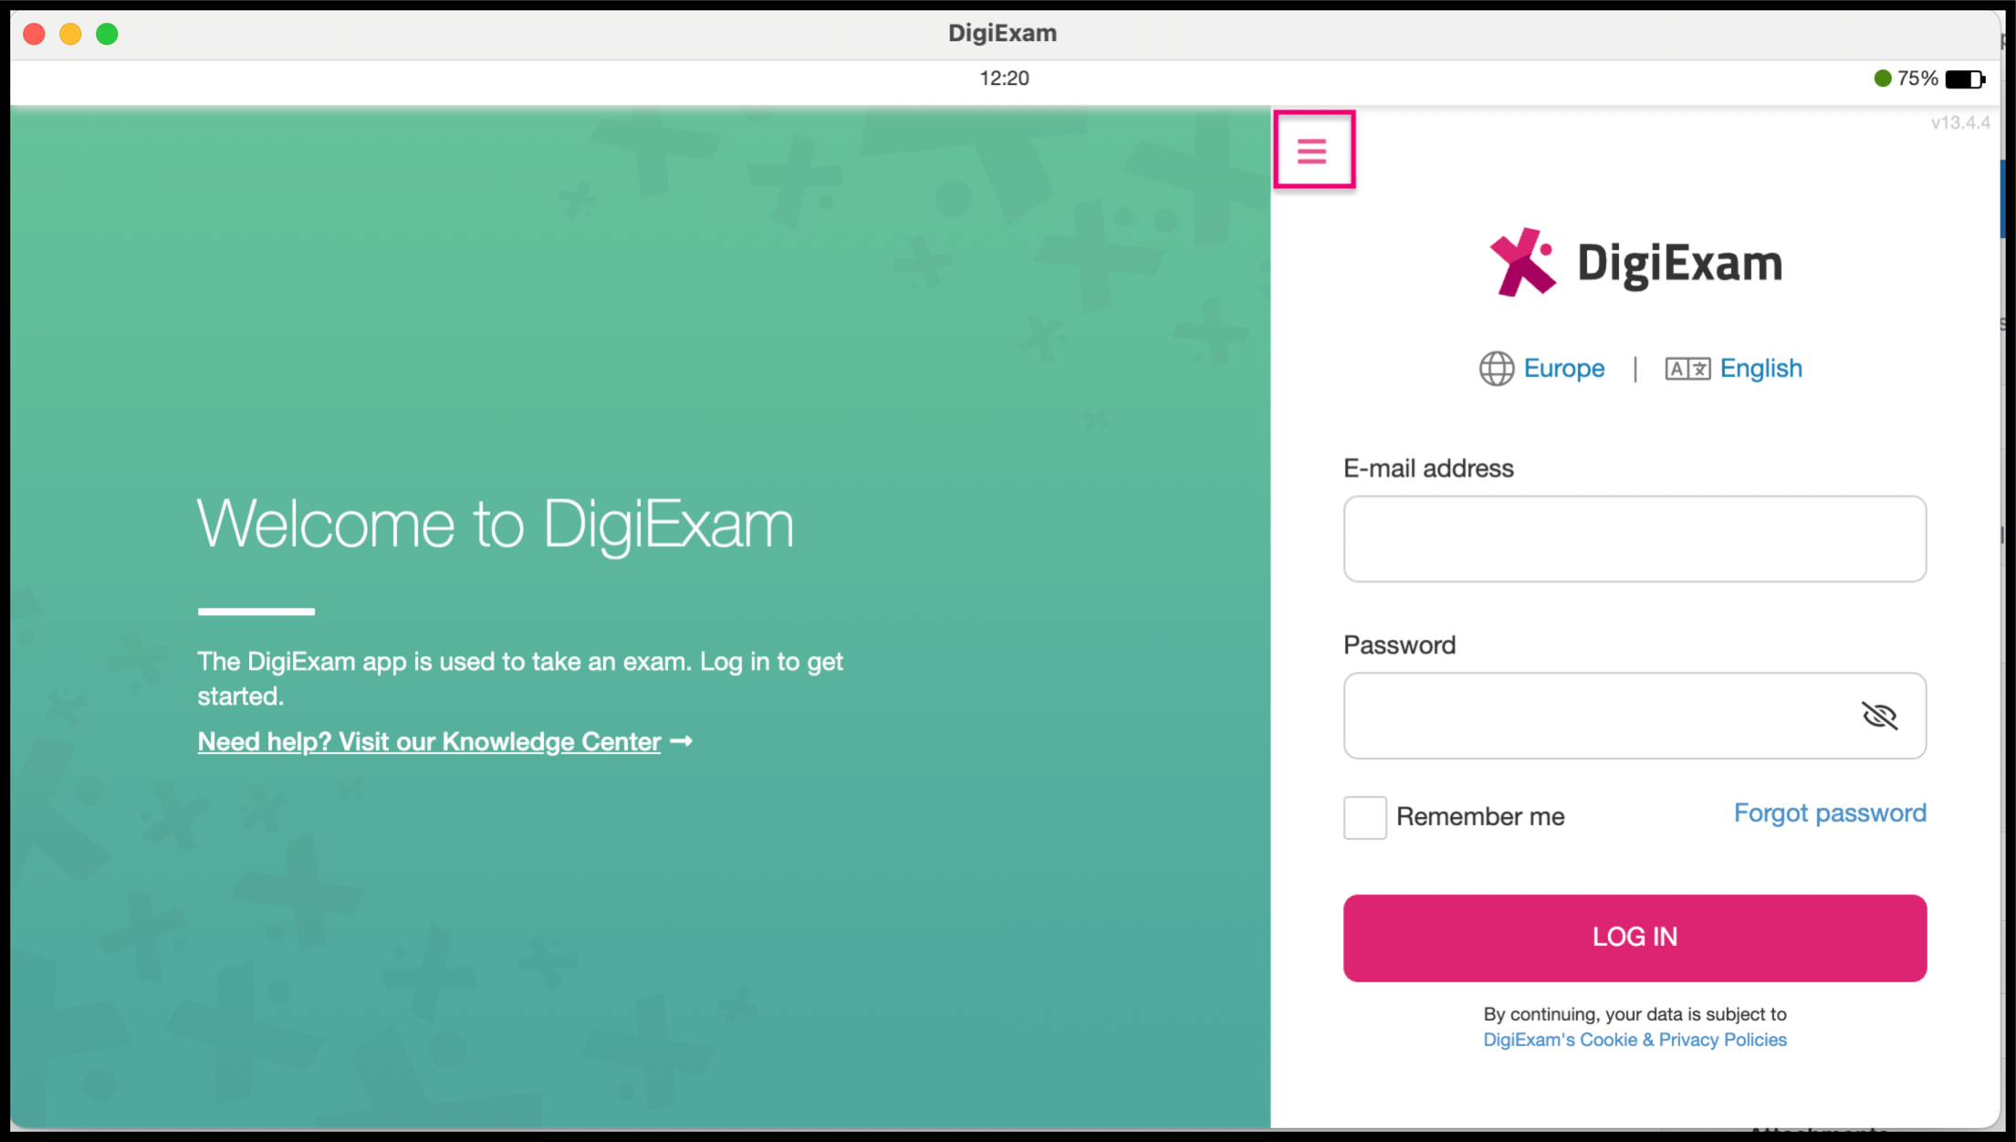
Task: Minimize the DigiExam window
Action: pyautogui.click(x=70, y=34)
